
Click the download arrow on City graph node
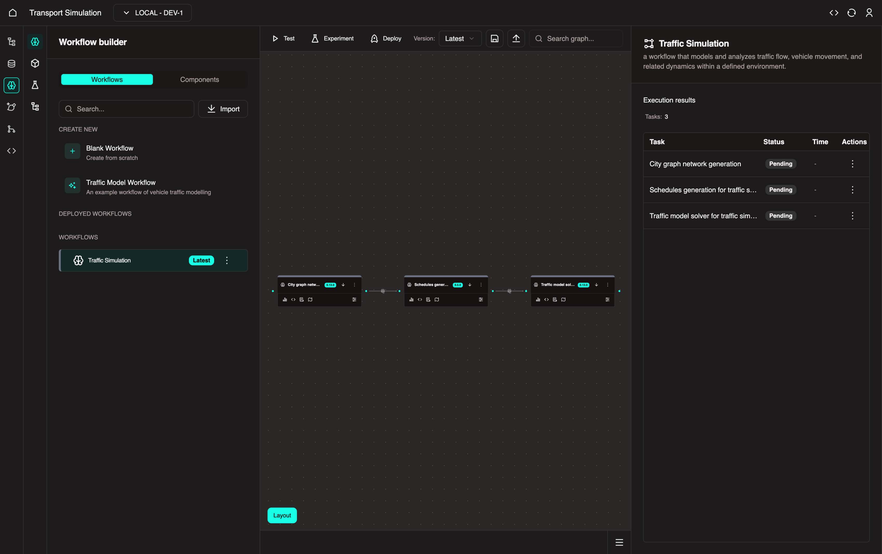coord(343,285)
